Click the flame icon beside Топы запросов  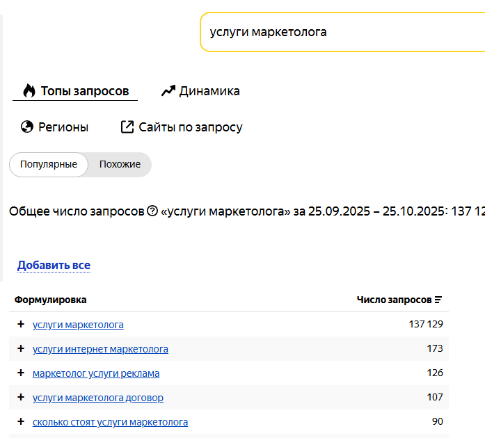click(29, 91)
